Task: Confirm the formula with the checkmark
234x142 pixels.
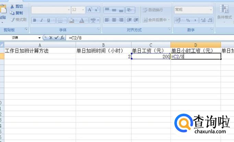Action: click(56, 38)
